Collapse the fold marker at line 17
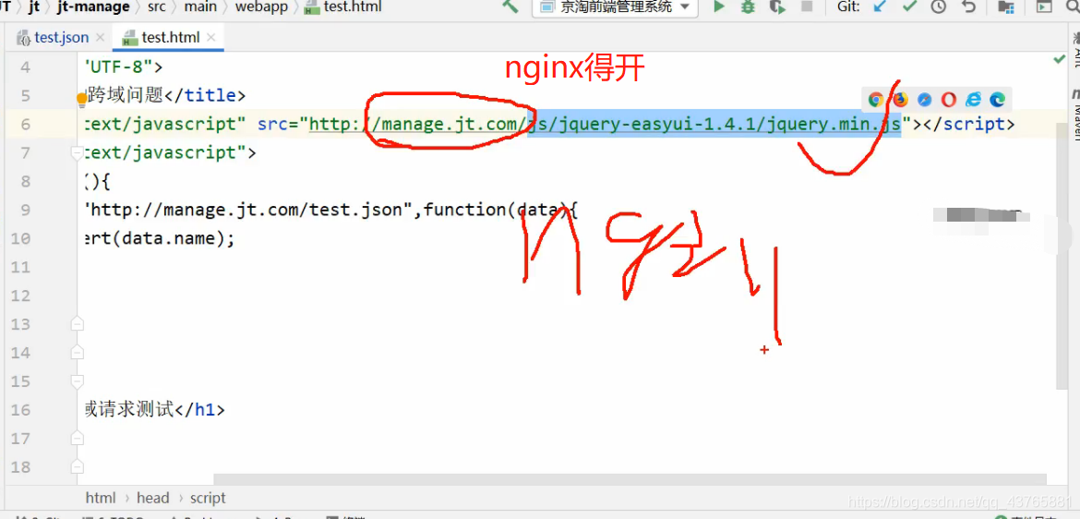Image resolution: width=1080 pixels, height=519 pixels. [x=78, y=439]
